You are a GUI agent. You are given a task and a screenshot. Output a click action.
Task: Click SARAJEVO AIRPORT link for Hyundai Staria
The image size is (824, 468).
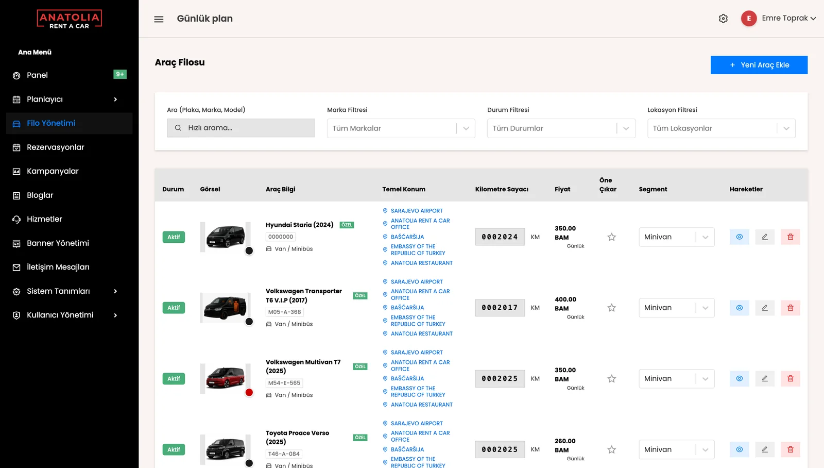pos(417,211)
